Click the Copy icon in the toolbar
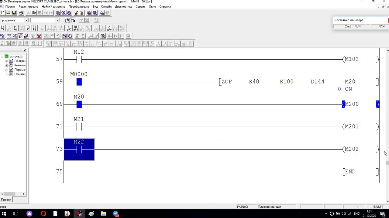 (x=34, y=13)
